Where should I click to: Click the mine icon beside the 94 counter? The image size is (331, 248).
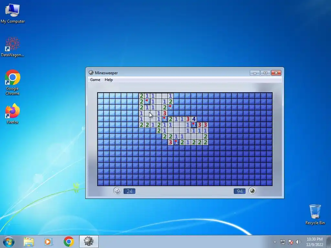(x=252, y=191)
